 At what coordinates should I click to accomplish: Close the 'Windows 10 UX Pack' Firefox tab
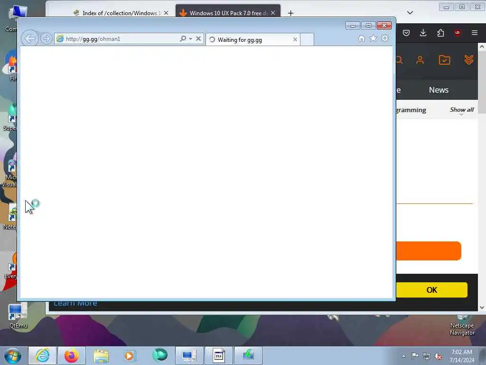[x=273, y=13]
